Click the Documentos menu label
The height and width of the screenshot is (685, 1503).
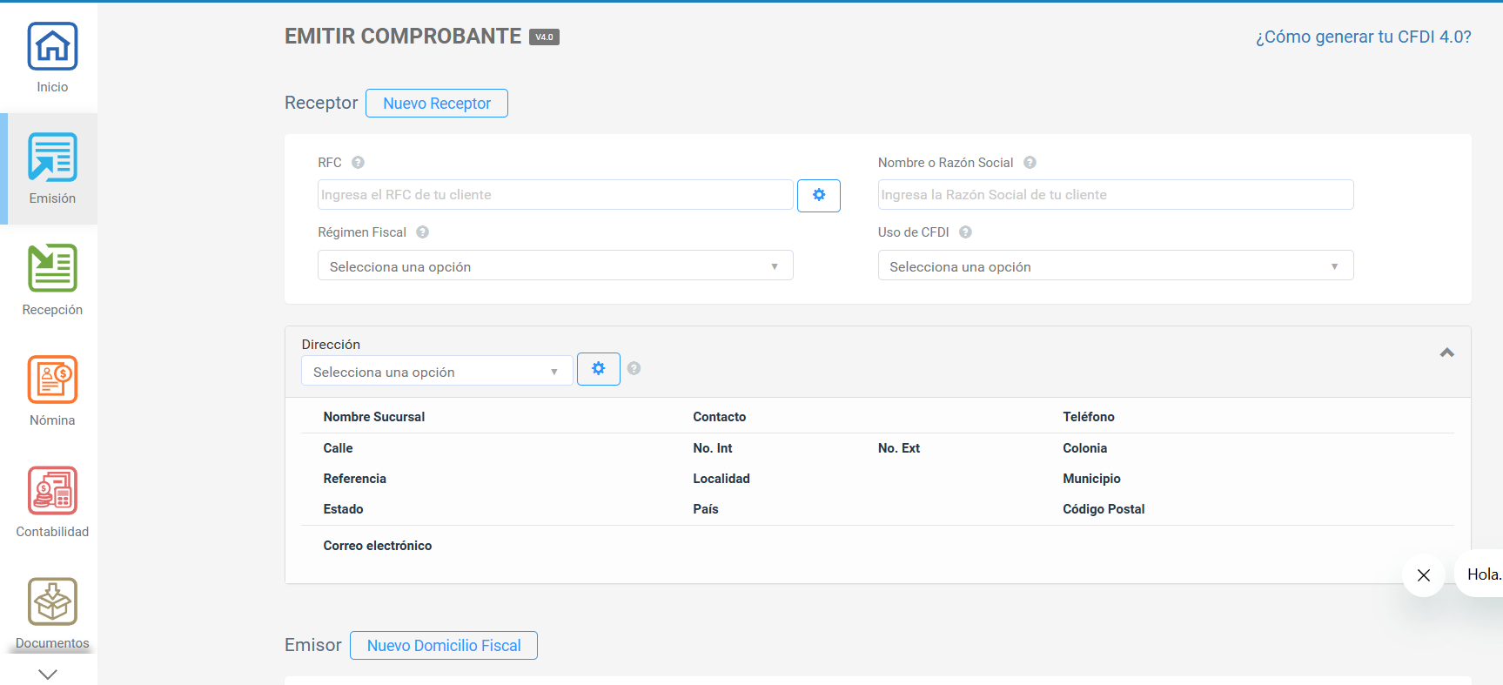pos(52,643)
